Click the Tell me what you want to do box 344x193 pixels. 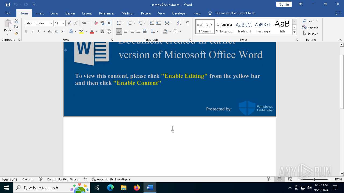235,13
